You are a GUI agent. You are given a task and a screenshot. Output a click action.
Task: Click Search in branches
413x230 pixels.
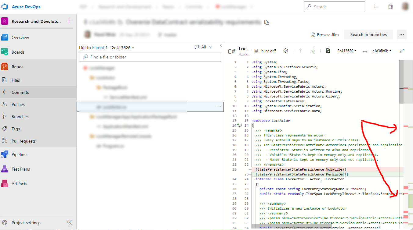(x=368, y=34)
